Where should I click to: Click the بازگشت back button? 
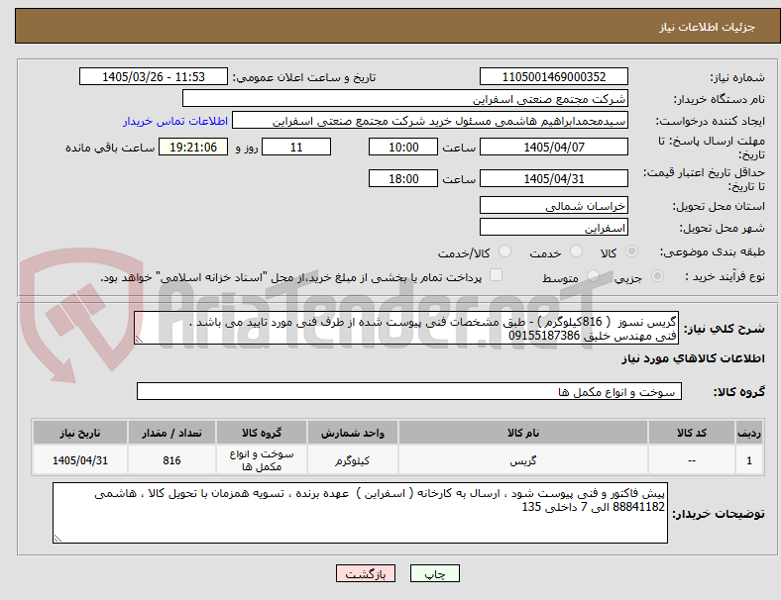(366, 573)
